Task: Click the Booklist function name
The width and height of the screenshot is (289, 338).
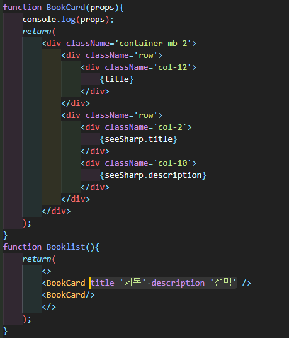Action: pos(66,247)
